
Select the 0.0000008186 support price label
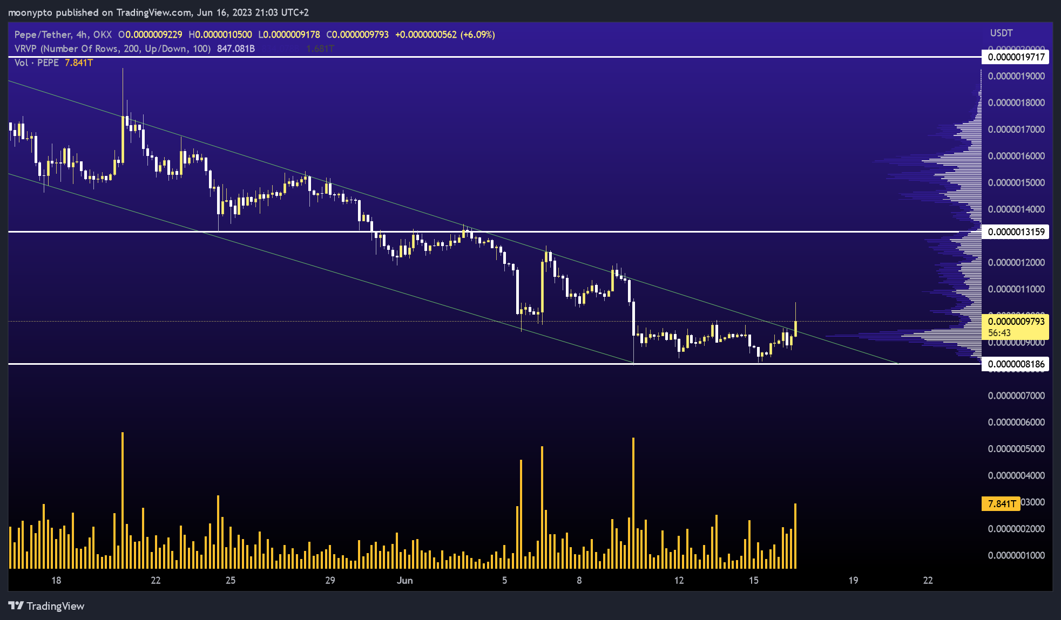pos(1016,364)
